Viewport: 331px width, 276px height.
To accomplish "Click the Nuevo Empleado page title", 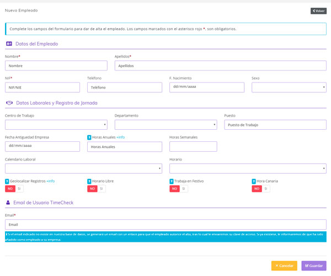I will click(22, 10).
